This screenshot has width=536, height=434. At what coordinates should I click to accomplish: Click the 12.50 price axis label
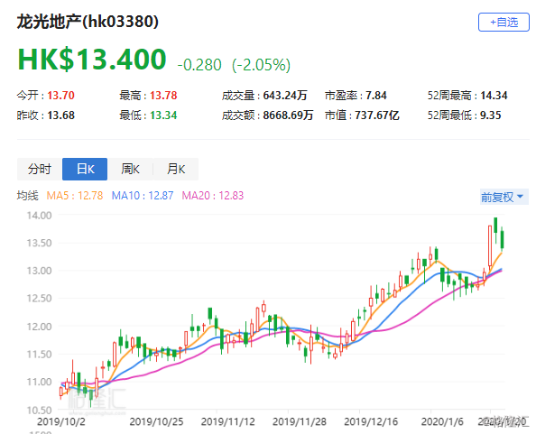point(40,299)
